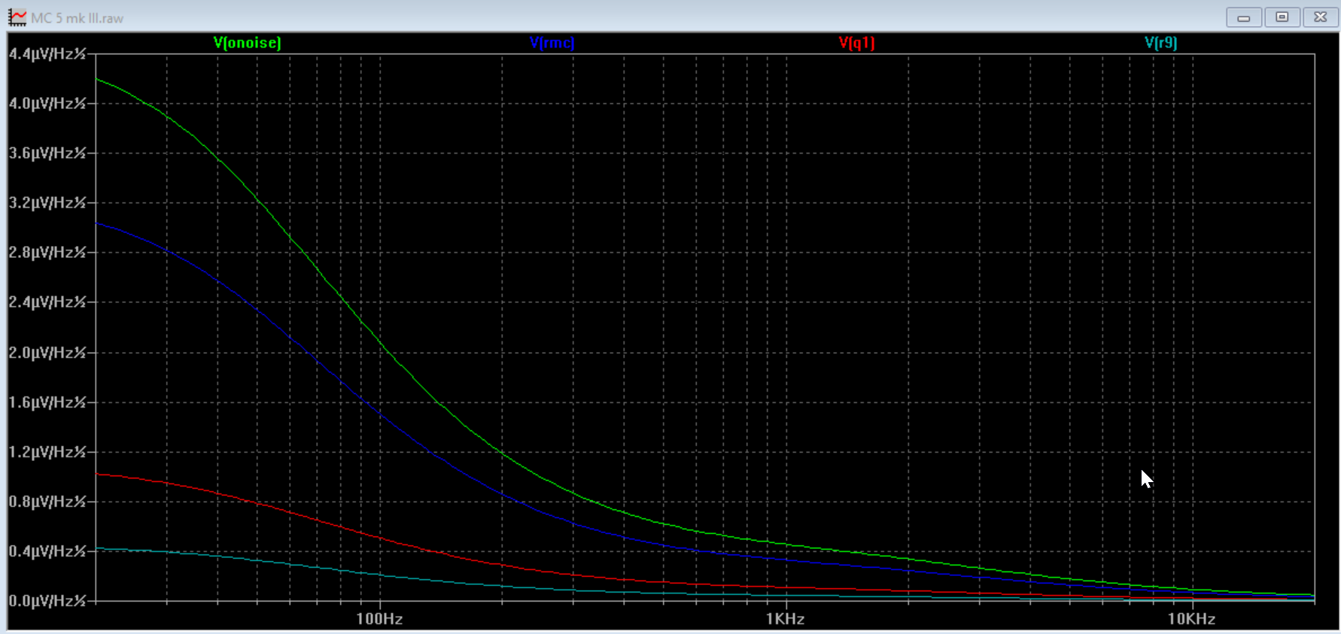Click the V(r9) trace label
This screenshot has height=634, width=1341.
(x=1161, y=43)
